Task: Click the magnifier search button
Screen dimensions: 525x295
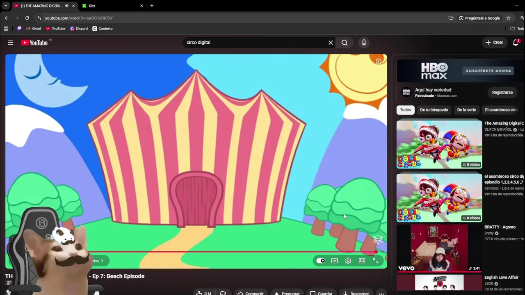Action: [345, 43]
